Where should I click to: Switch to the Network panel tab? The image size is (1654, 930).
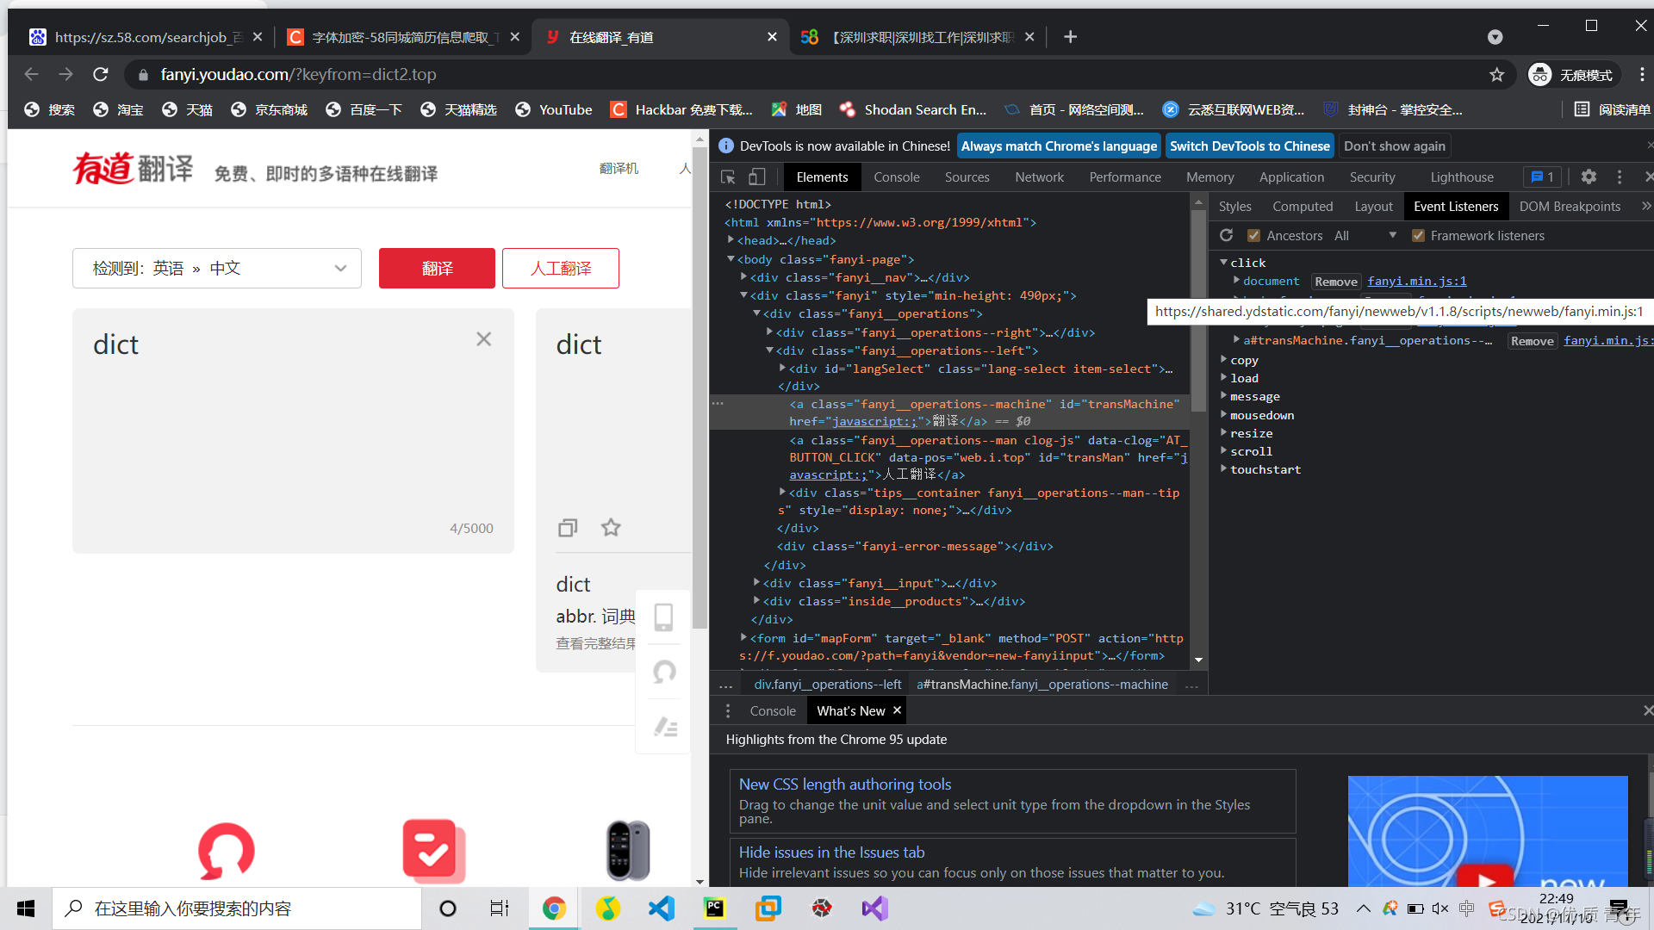click(x=1039, y=177)
